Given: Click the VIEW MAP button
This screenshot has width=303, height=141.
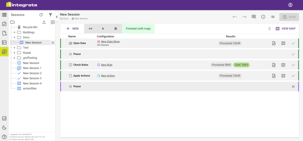Looking at the screenshot, I should [285, 29].
